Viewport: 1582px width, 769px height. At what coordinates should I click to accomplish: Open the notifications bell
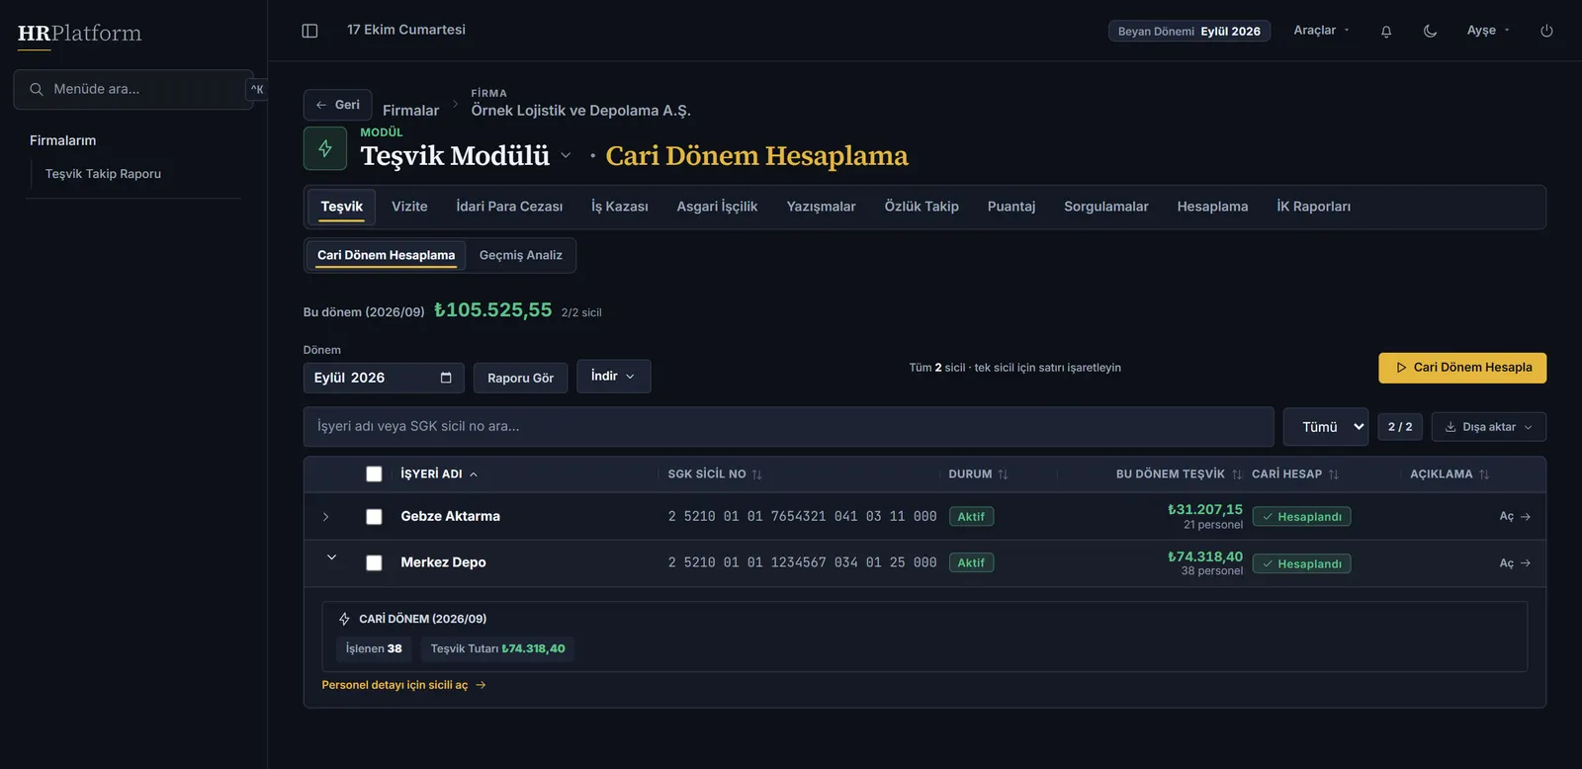pos(1386,31)
